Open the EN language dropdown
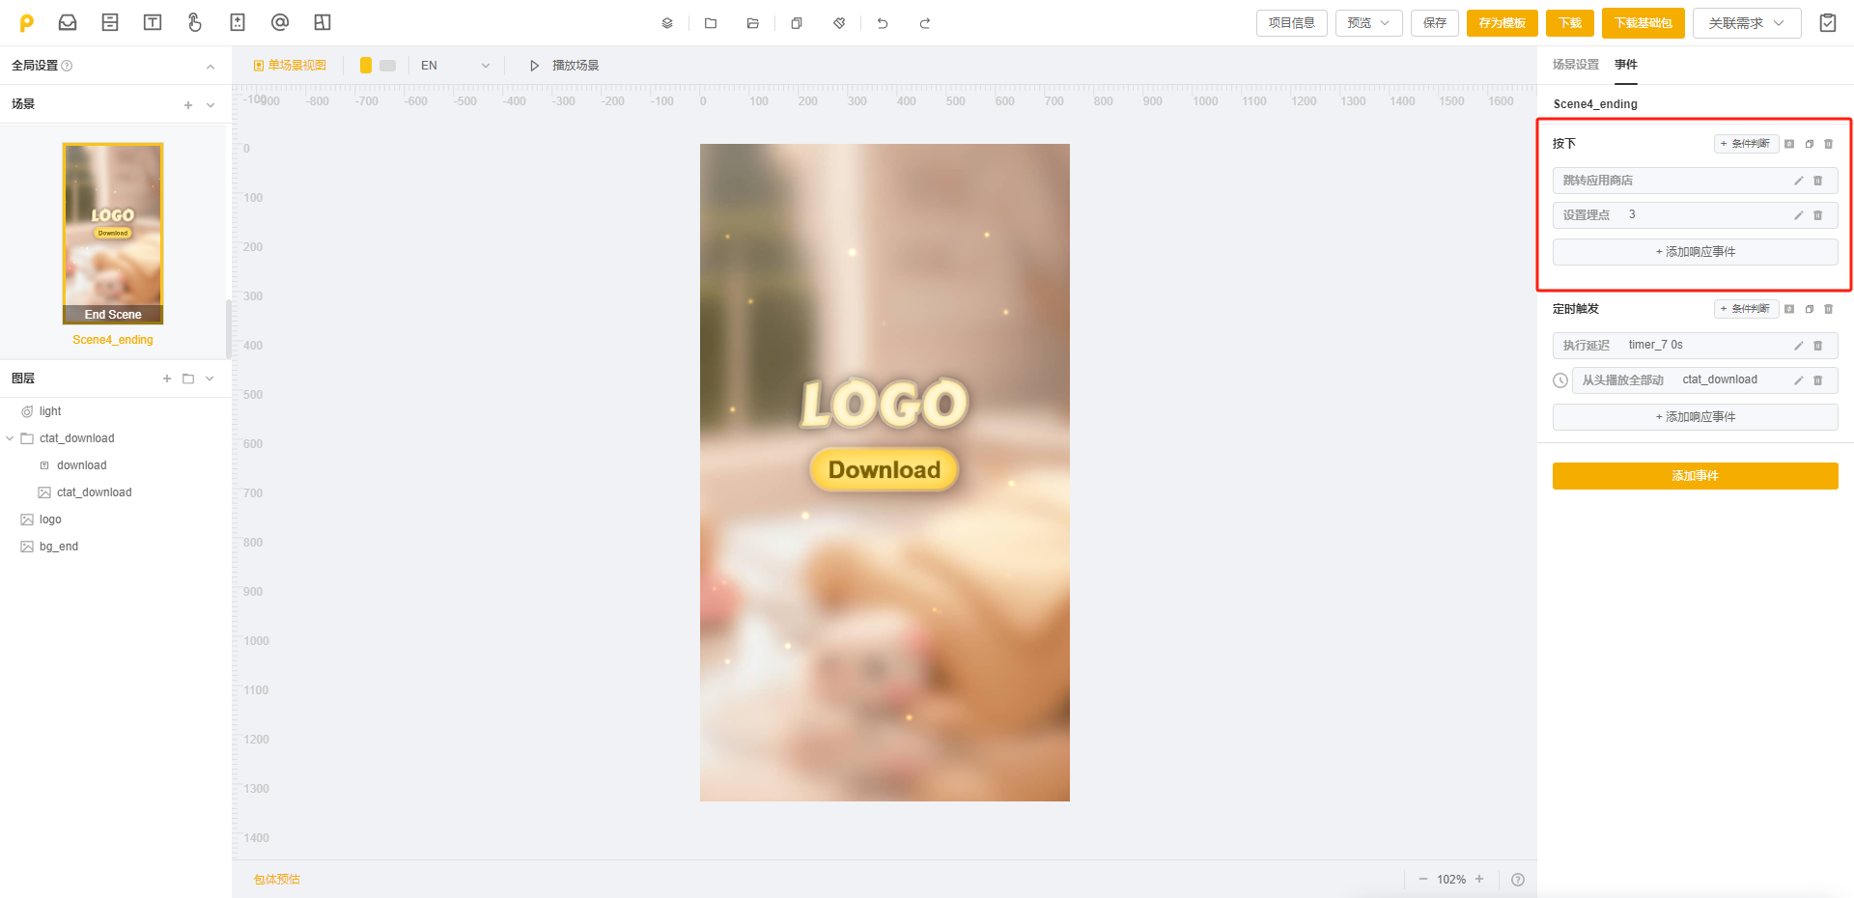 click(455, 66)
